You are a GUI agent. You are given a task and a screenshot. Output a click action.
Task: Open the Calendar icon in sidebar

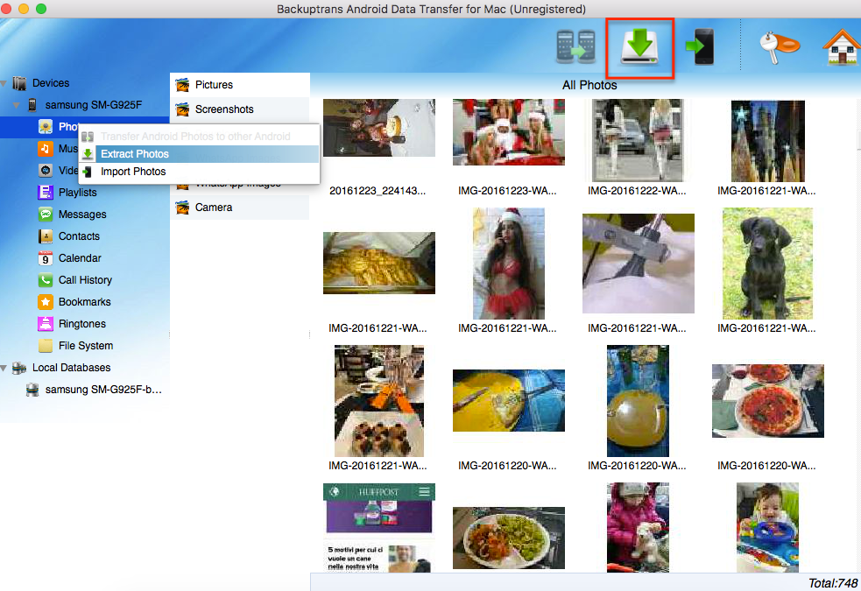click(46, 258)
